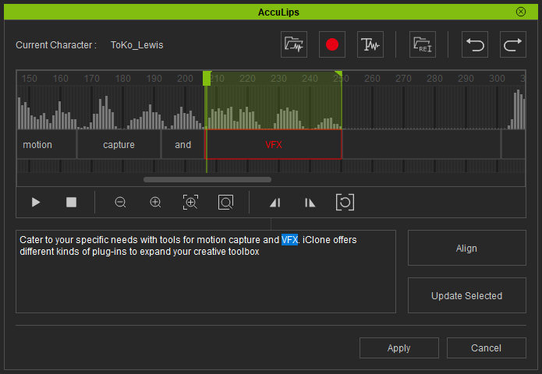
Task: Stop audio playback
Action: 71,202
